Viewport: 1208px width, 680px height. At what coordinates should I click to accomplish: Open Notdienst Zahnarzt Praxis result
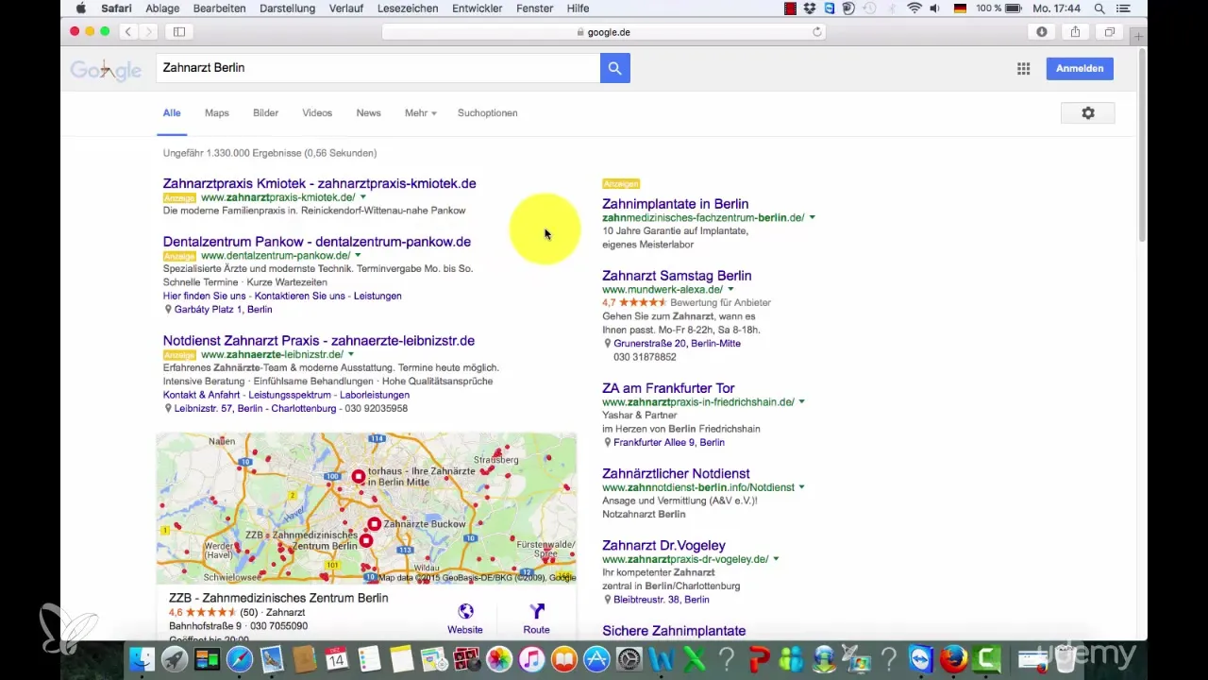(318, 340)
